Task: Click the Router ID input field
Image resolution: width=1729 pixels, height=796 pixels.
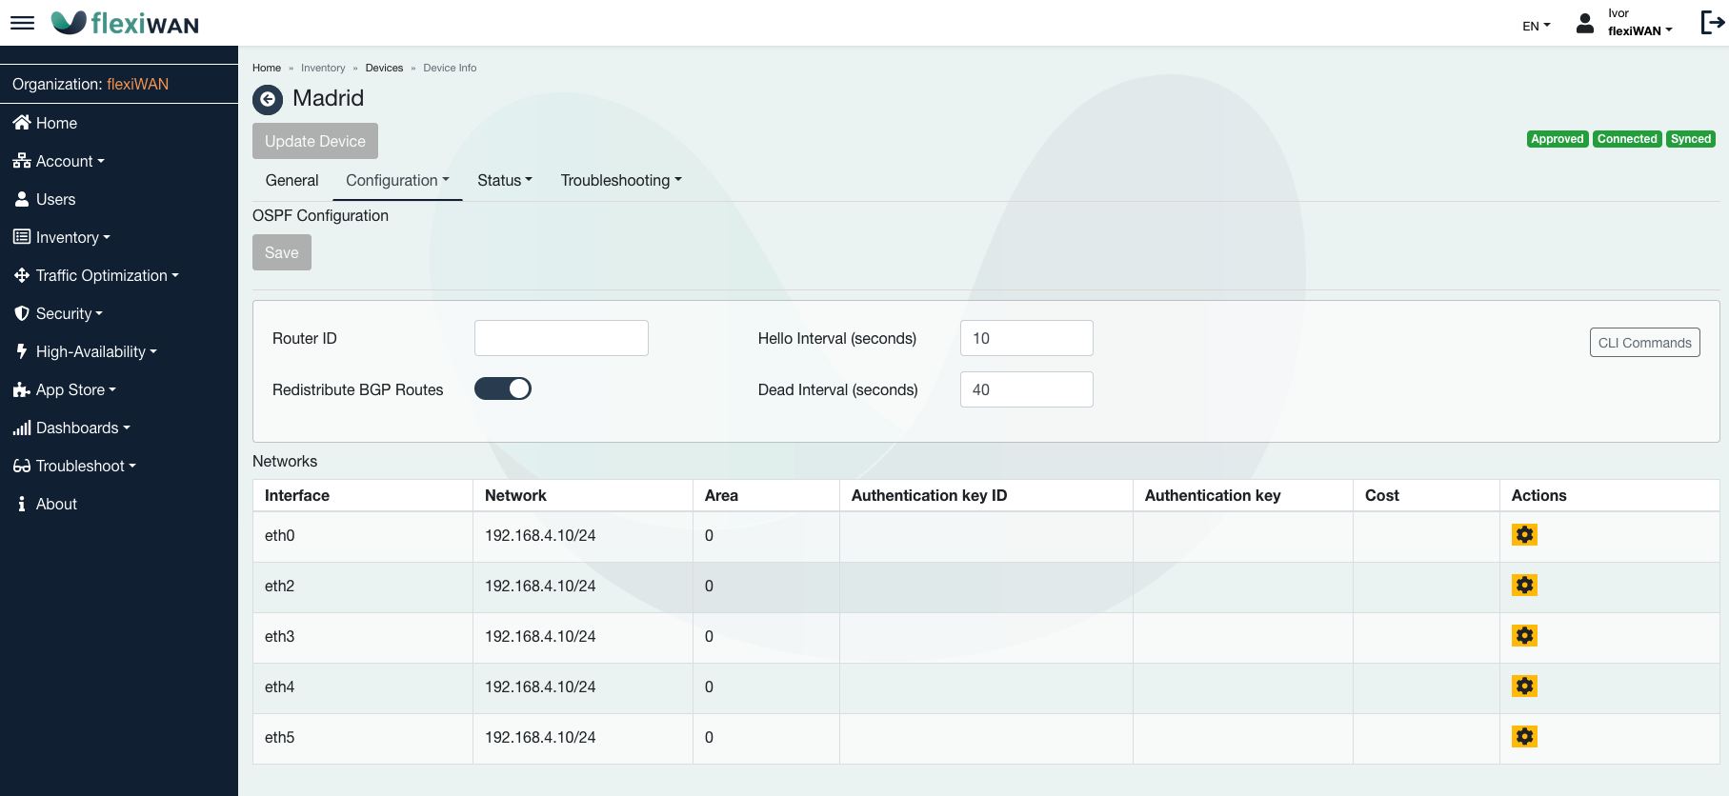Action: pos(561,338)
